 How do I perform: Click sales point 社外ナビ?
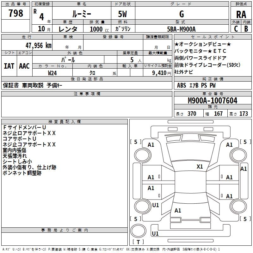pos(184,72)
